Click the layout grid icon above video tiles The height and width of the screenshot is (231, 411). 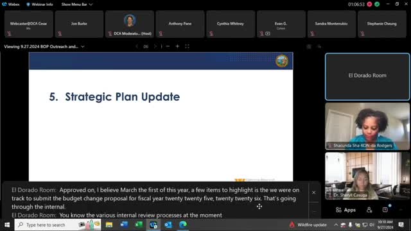pos(309,47)
